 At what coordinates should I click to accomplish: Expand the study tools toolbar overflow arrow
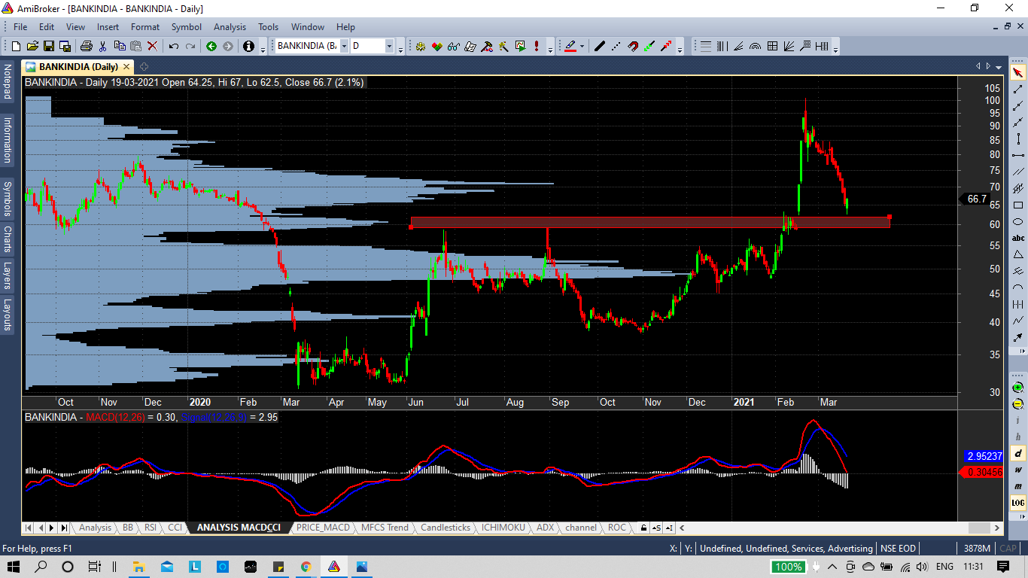tap(836, 49)
